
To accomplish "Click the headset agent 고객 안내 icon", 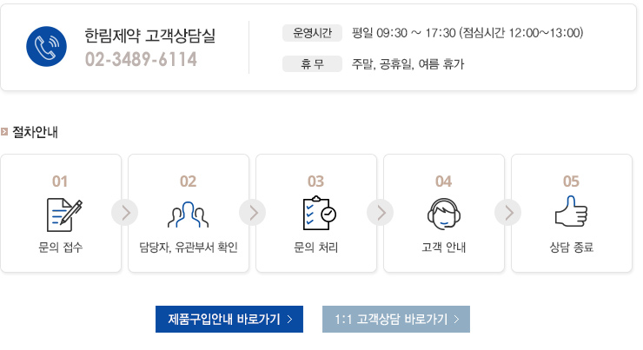I will [444, 214].
